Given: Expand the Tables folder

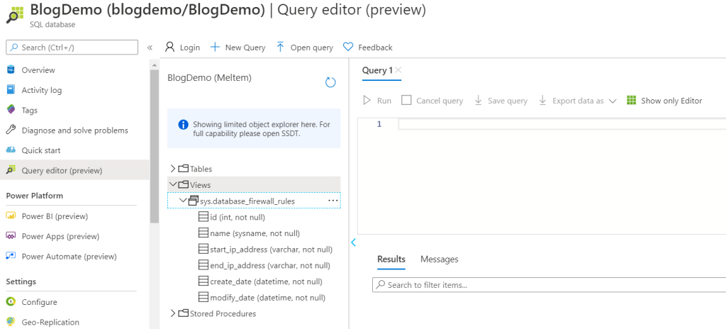Looking at the screenshot, I should 173,169.
